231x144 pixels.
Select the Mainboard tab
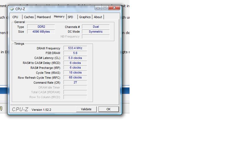pyautogui.click(x=44, y=17)
